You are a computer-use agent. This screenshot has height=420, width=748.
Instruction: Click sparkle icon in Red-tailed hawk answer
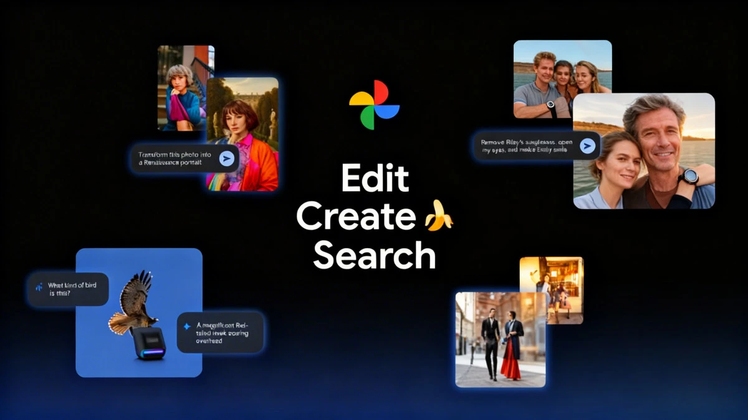187,326
